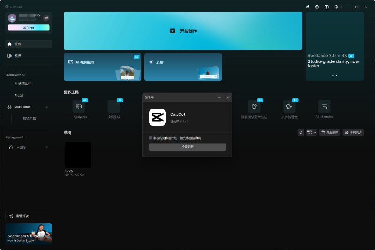The width and height of the screenshot is (375, 250).
Task: Click the 草稿 section heading
Action: click(x=67, y=133)
